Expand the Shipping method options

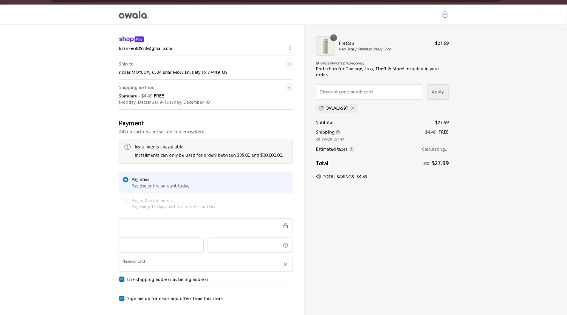coord(289,88)
